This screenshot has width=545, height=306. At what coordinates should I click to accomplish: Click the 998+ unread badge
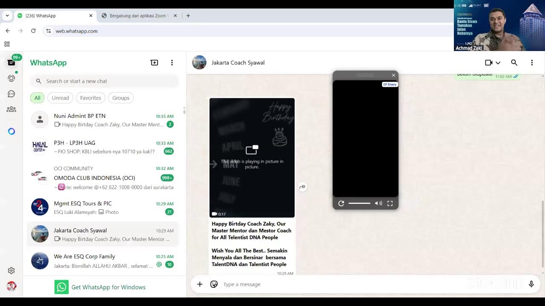(x=167, y=178)
